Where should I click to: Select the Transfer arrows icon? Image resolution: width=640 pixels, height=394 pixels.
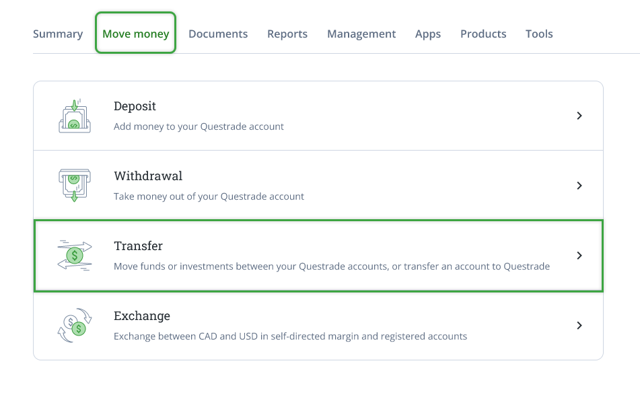(x=74, y=255)
